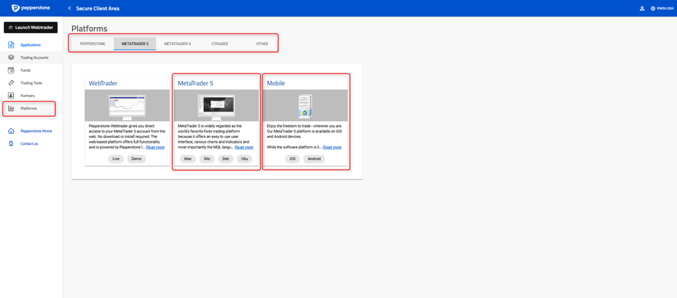The image size is (677, 298).
Task: Click the Mobile card thumbnail image
Action: pos(306,106)
